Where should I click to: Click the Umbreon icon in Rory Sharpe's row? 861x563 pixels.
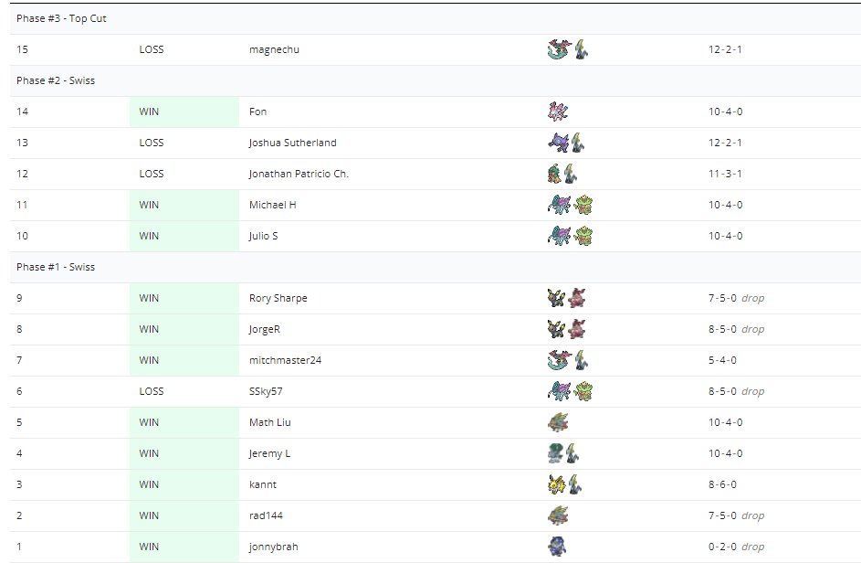[x=556, y=298]
